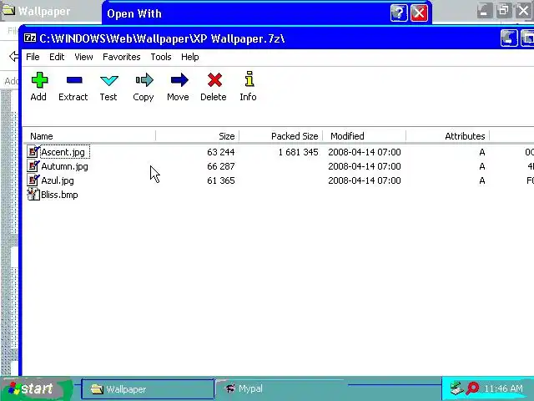Click the Extract minus icon

[x=74, y=80]
